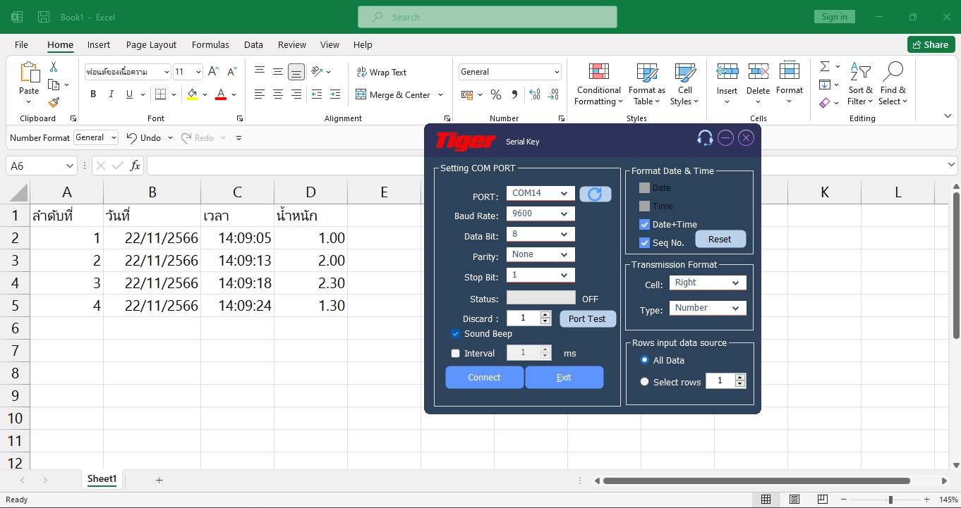
Task: Click the Save icon in title bar
Action: 44,17
